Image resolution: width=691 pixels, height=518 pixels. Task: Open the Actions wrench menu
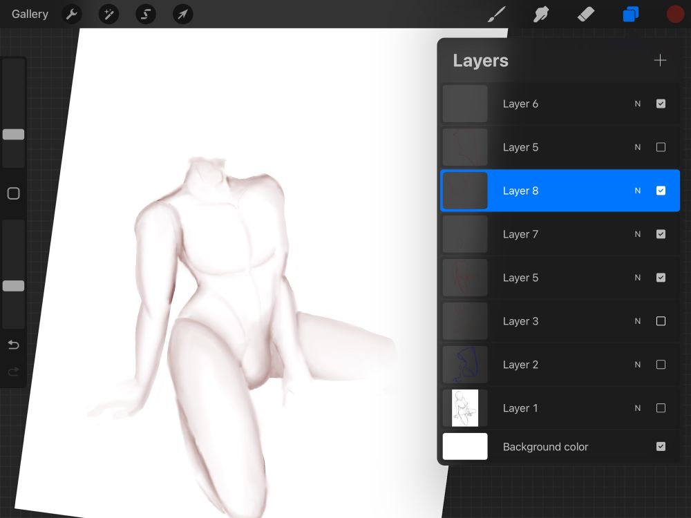tap(72, 14)
